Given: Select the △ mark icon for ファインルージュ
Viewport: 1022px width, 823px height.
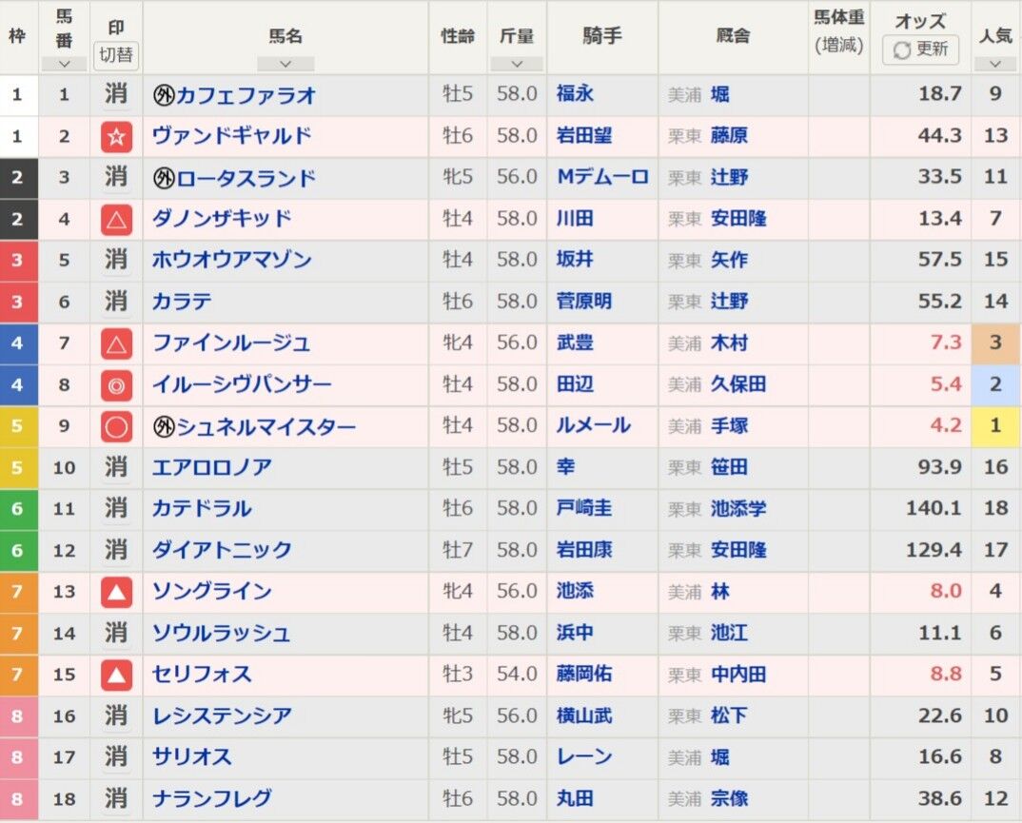Looking at the screenshot, I should (115, 345).
